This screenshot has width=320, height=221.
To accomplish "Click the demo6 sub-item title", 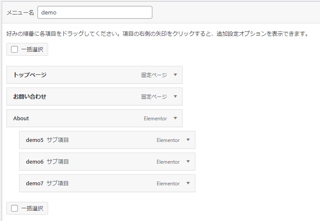I will coord(34,161).
